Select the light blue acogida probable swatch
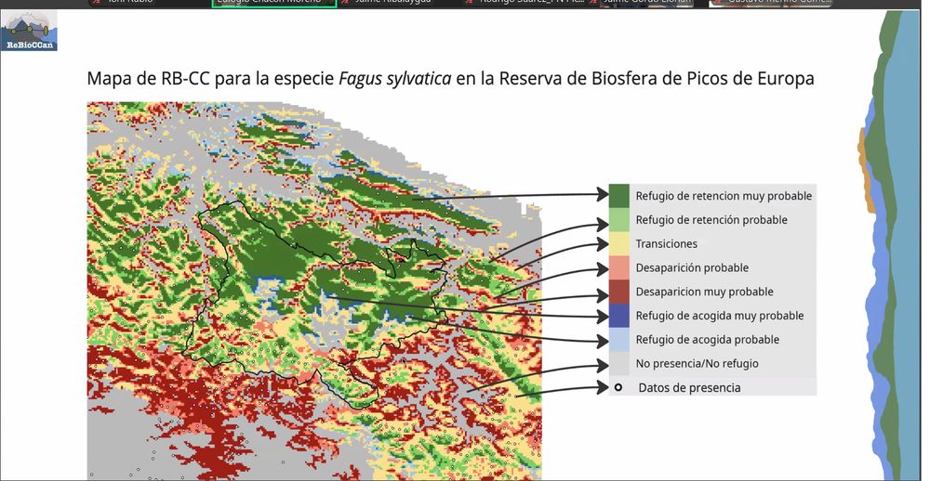 [618, 340]
